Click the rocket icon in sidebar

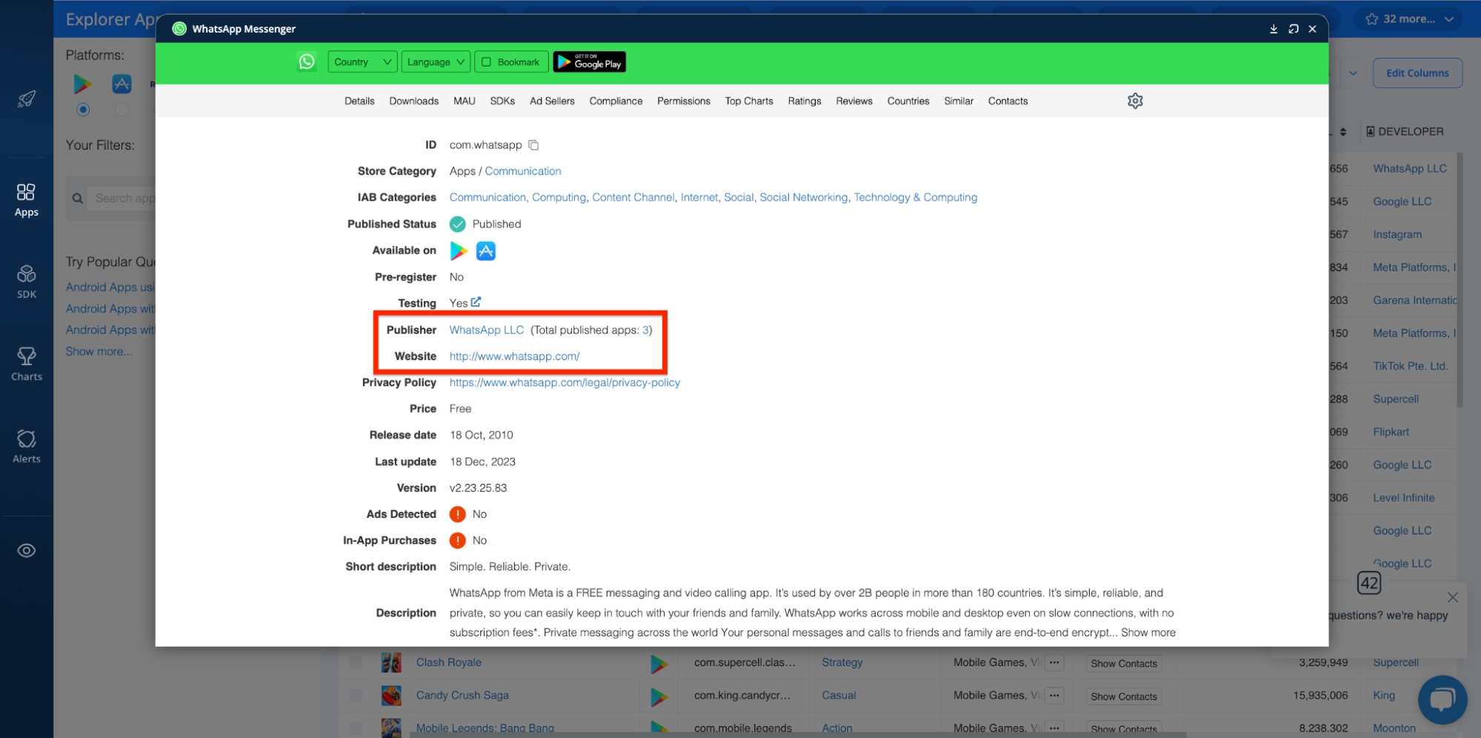27,99
